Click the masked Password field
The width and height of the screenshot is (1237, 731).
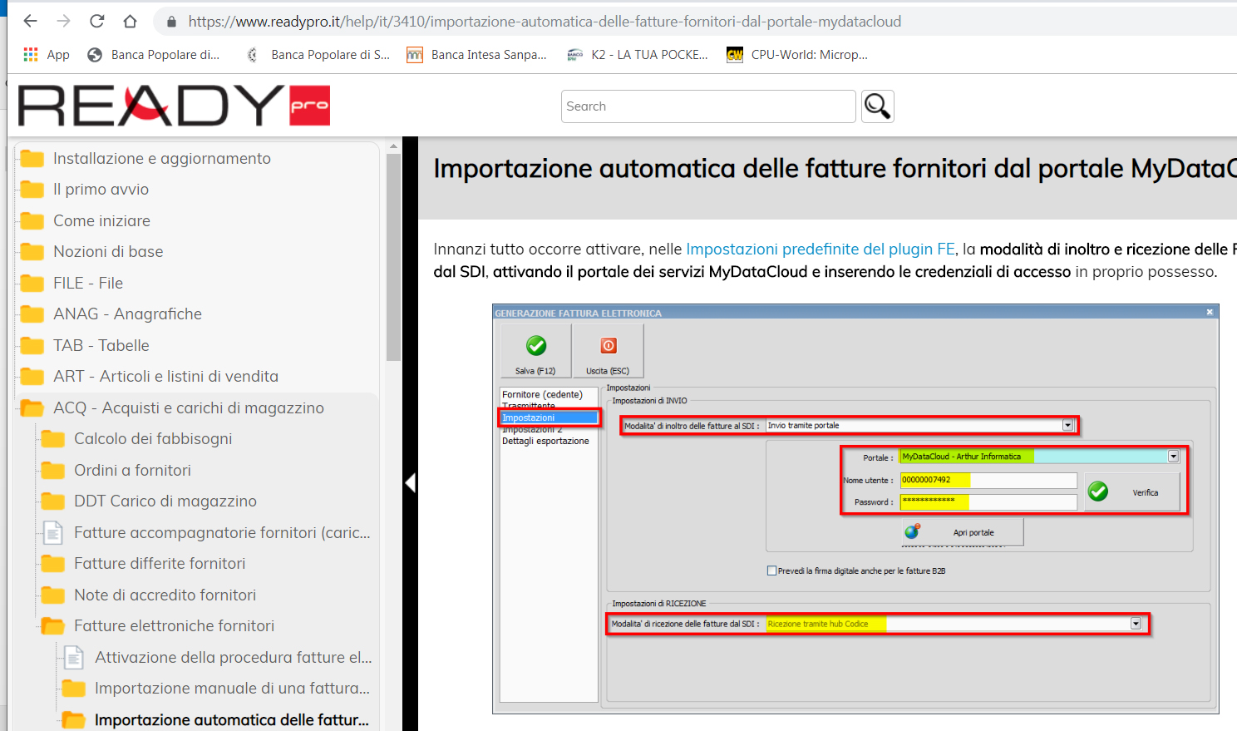tap(988, 501)
